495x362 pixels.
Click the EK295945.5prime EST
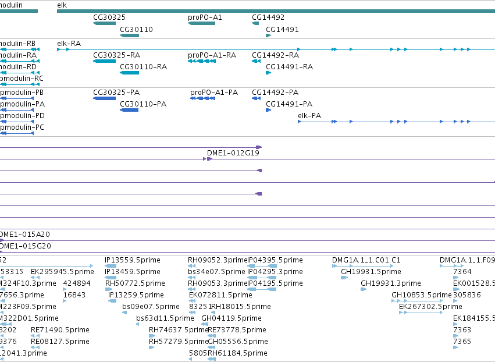coord(35,278)
